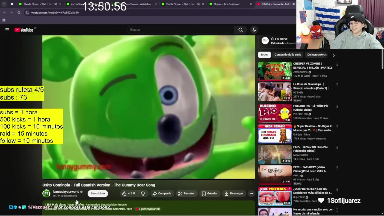Image resolution: width=384 pixels, height=216 pixels.
Task: Unmute the Plaketa Stream tab audio icon
Action: [x=55, y=4]
